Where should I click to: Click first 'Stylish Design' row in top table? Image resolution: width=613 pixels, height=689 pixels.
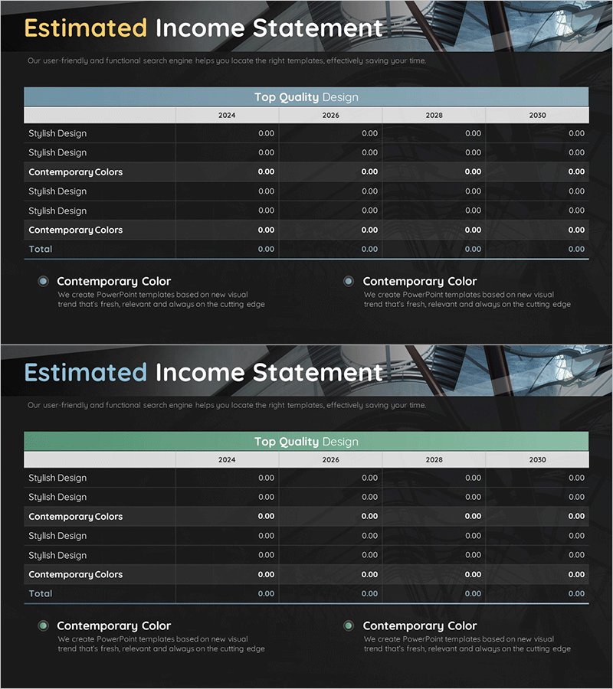[57, 134]
